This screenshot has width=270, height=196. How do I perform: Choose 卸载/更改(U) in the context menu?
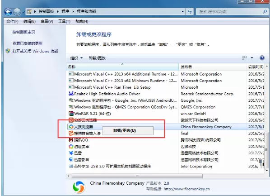click(128, 130)
